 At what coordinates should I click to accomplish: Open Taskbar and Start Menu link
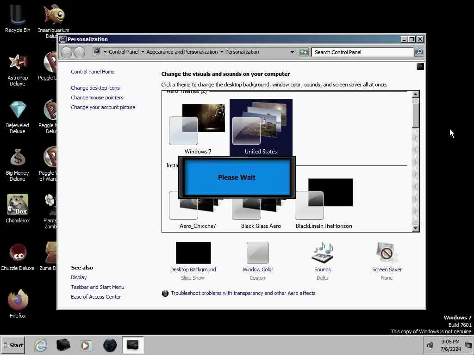(97, 287)
